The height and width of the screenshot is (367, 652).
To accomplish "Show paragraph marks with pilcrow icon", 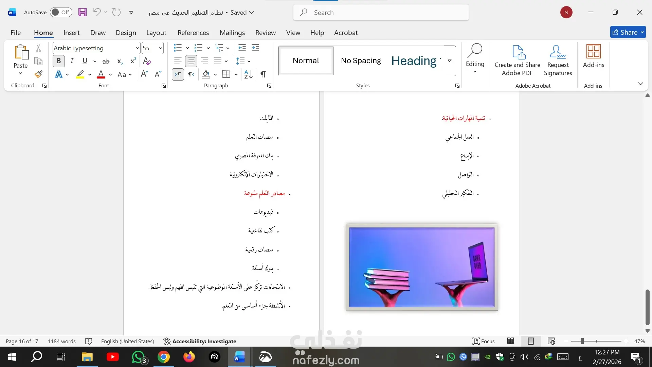I will click(x=263, y=74).
